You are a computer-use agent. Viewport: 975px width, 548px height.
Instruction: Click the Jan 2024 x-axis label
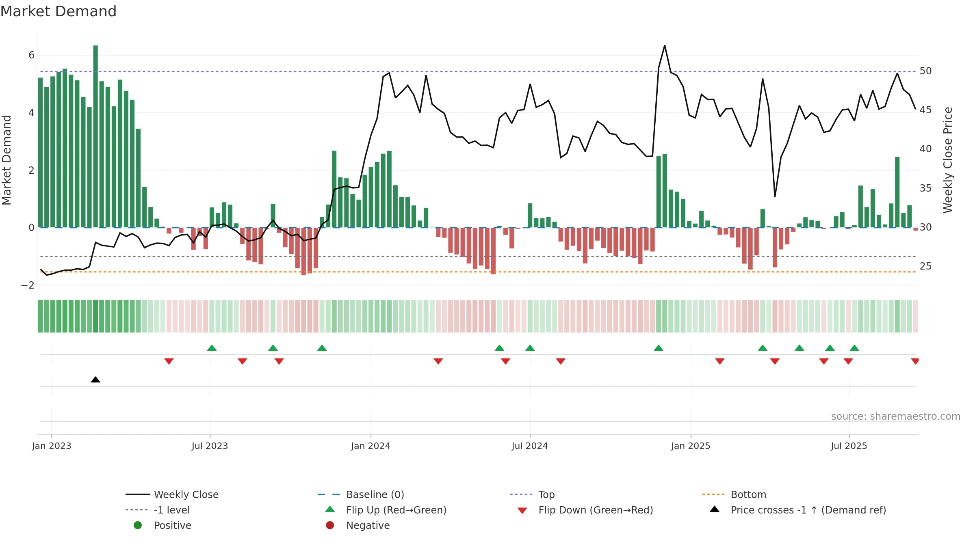click(371, 446)
